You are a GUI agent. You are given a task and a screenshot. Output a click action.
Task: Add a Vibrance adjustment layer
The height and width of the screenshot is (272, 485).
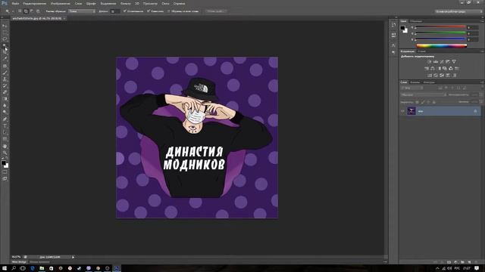454,62
